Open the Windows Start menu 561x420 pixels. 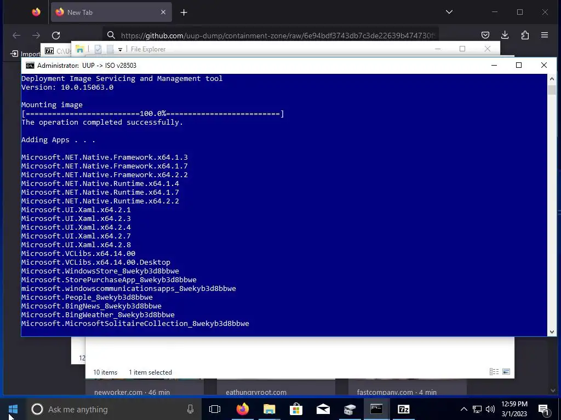[13, 409]
